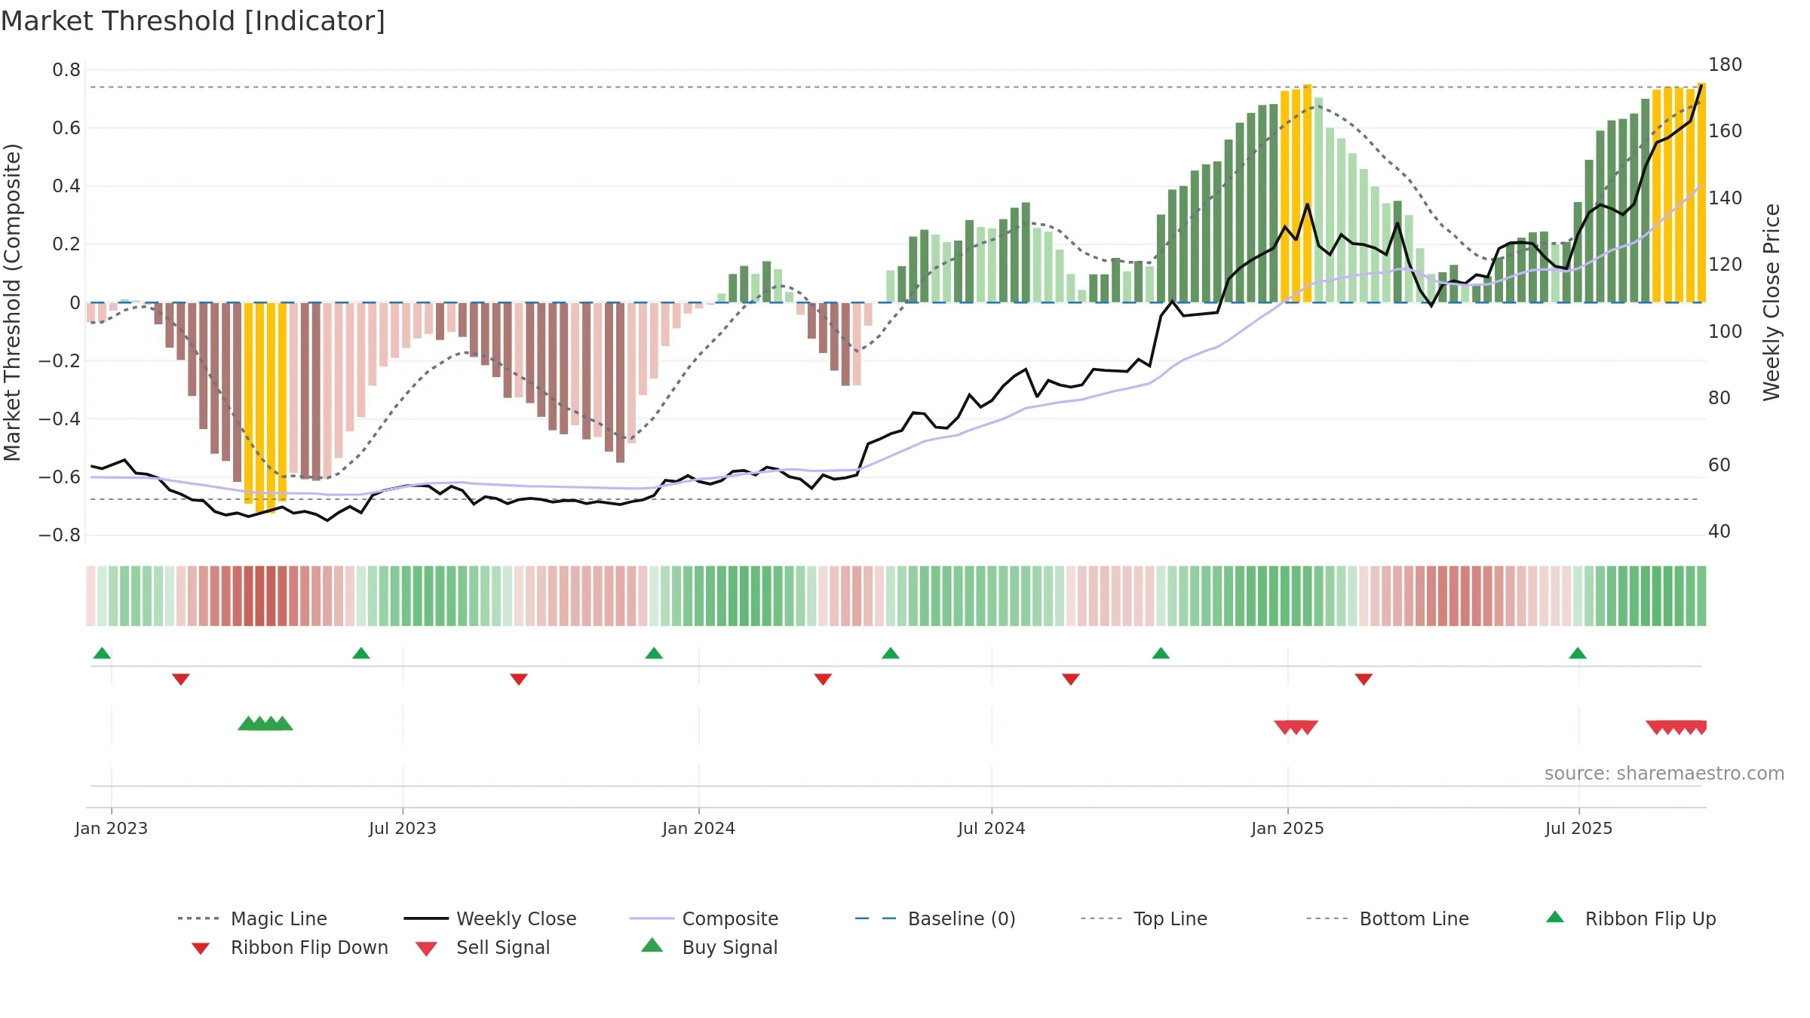This screenshot has width=1810, height=1018.
Task: Click the red flip-down triangle near March 2024
Action: pos(823,679)
